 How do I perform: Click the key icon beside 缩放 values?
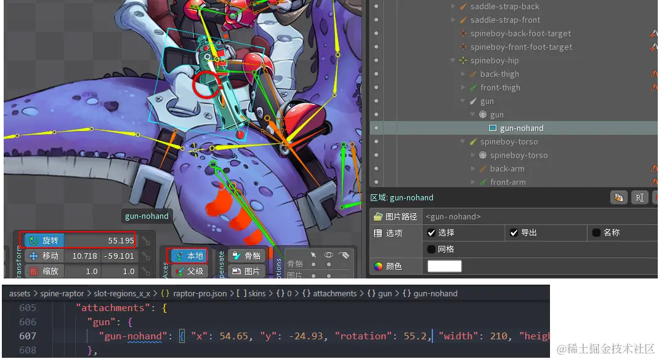coord(146,271)
